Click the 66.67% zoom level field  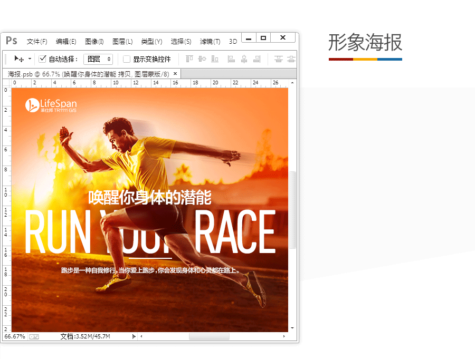point(15,336)
